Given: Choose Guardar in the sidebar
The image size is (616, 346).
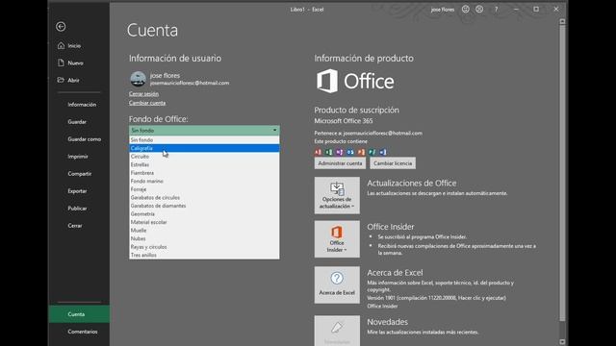Looking at the screenshot, I should (x=79, y=122).
